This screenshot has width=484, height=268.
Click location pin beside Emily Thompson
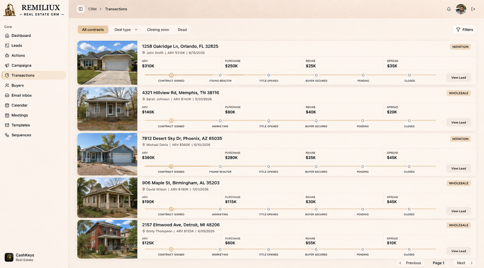[144, 231]
